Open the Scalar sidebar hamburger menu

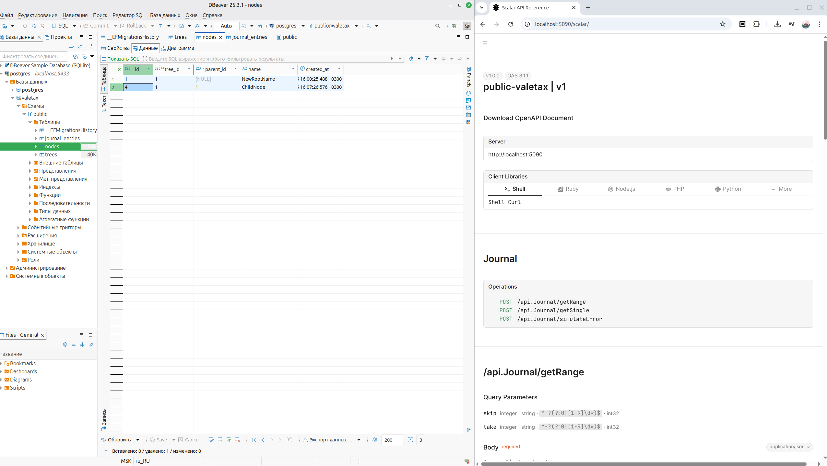tap(485, 43)
